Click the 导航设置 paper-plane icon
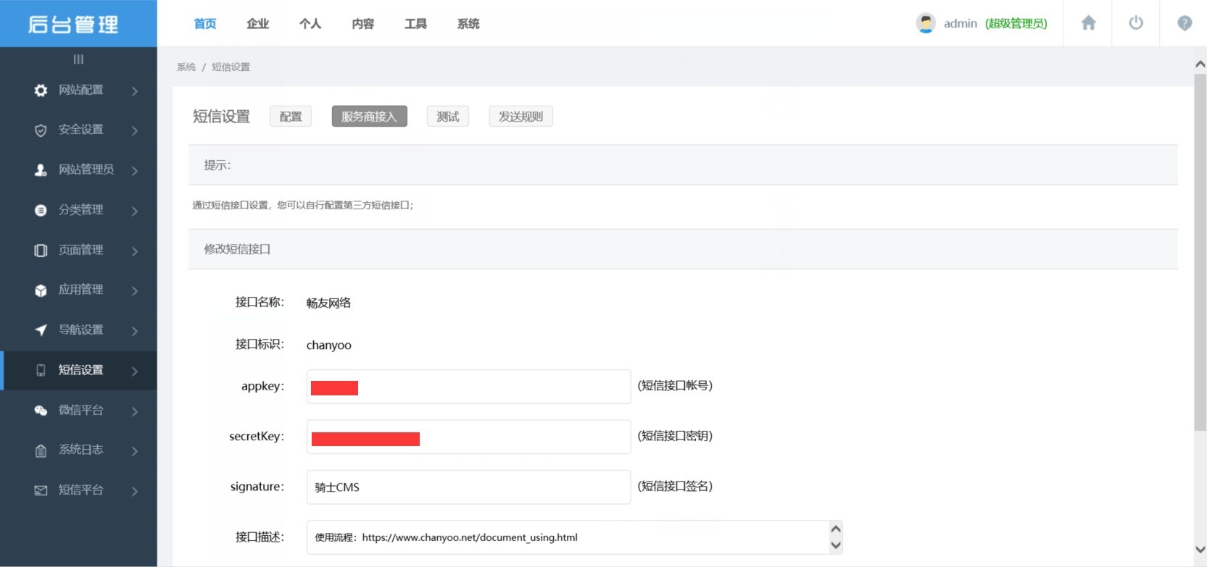Viewport: 1207px width, 567px height. [41, 330]
